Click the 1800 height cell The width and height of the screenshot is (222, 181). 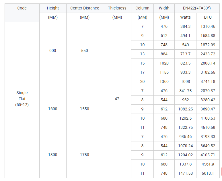(53, 155)
